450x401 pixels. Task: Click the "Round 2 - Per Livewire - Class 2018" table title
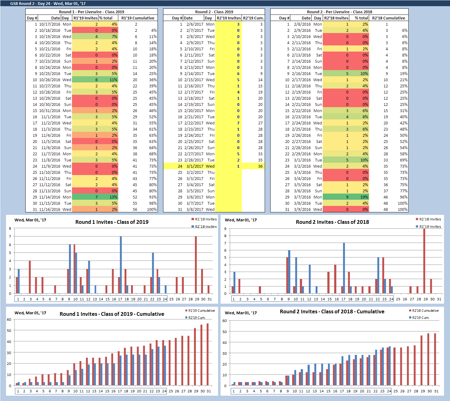click(x=339, y=12)
